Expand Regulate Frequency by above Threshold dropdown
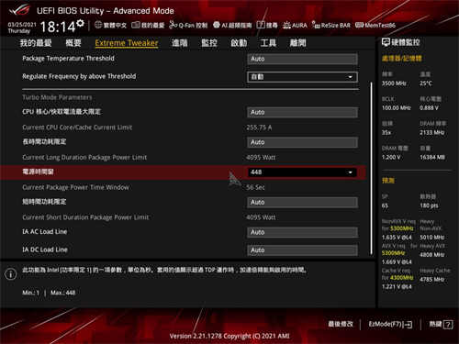459x344 pixels. [x=302, y=77]
